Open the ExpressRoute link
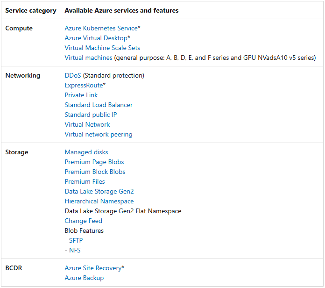Screen dimensions: 325x288 click(84, 85)
